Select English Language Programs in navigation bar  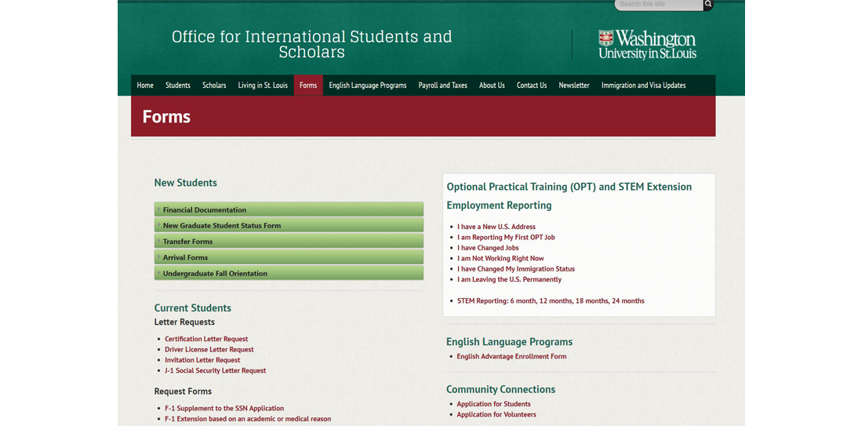367,86
